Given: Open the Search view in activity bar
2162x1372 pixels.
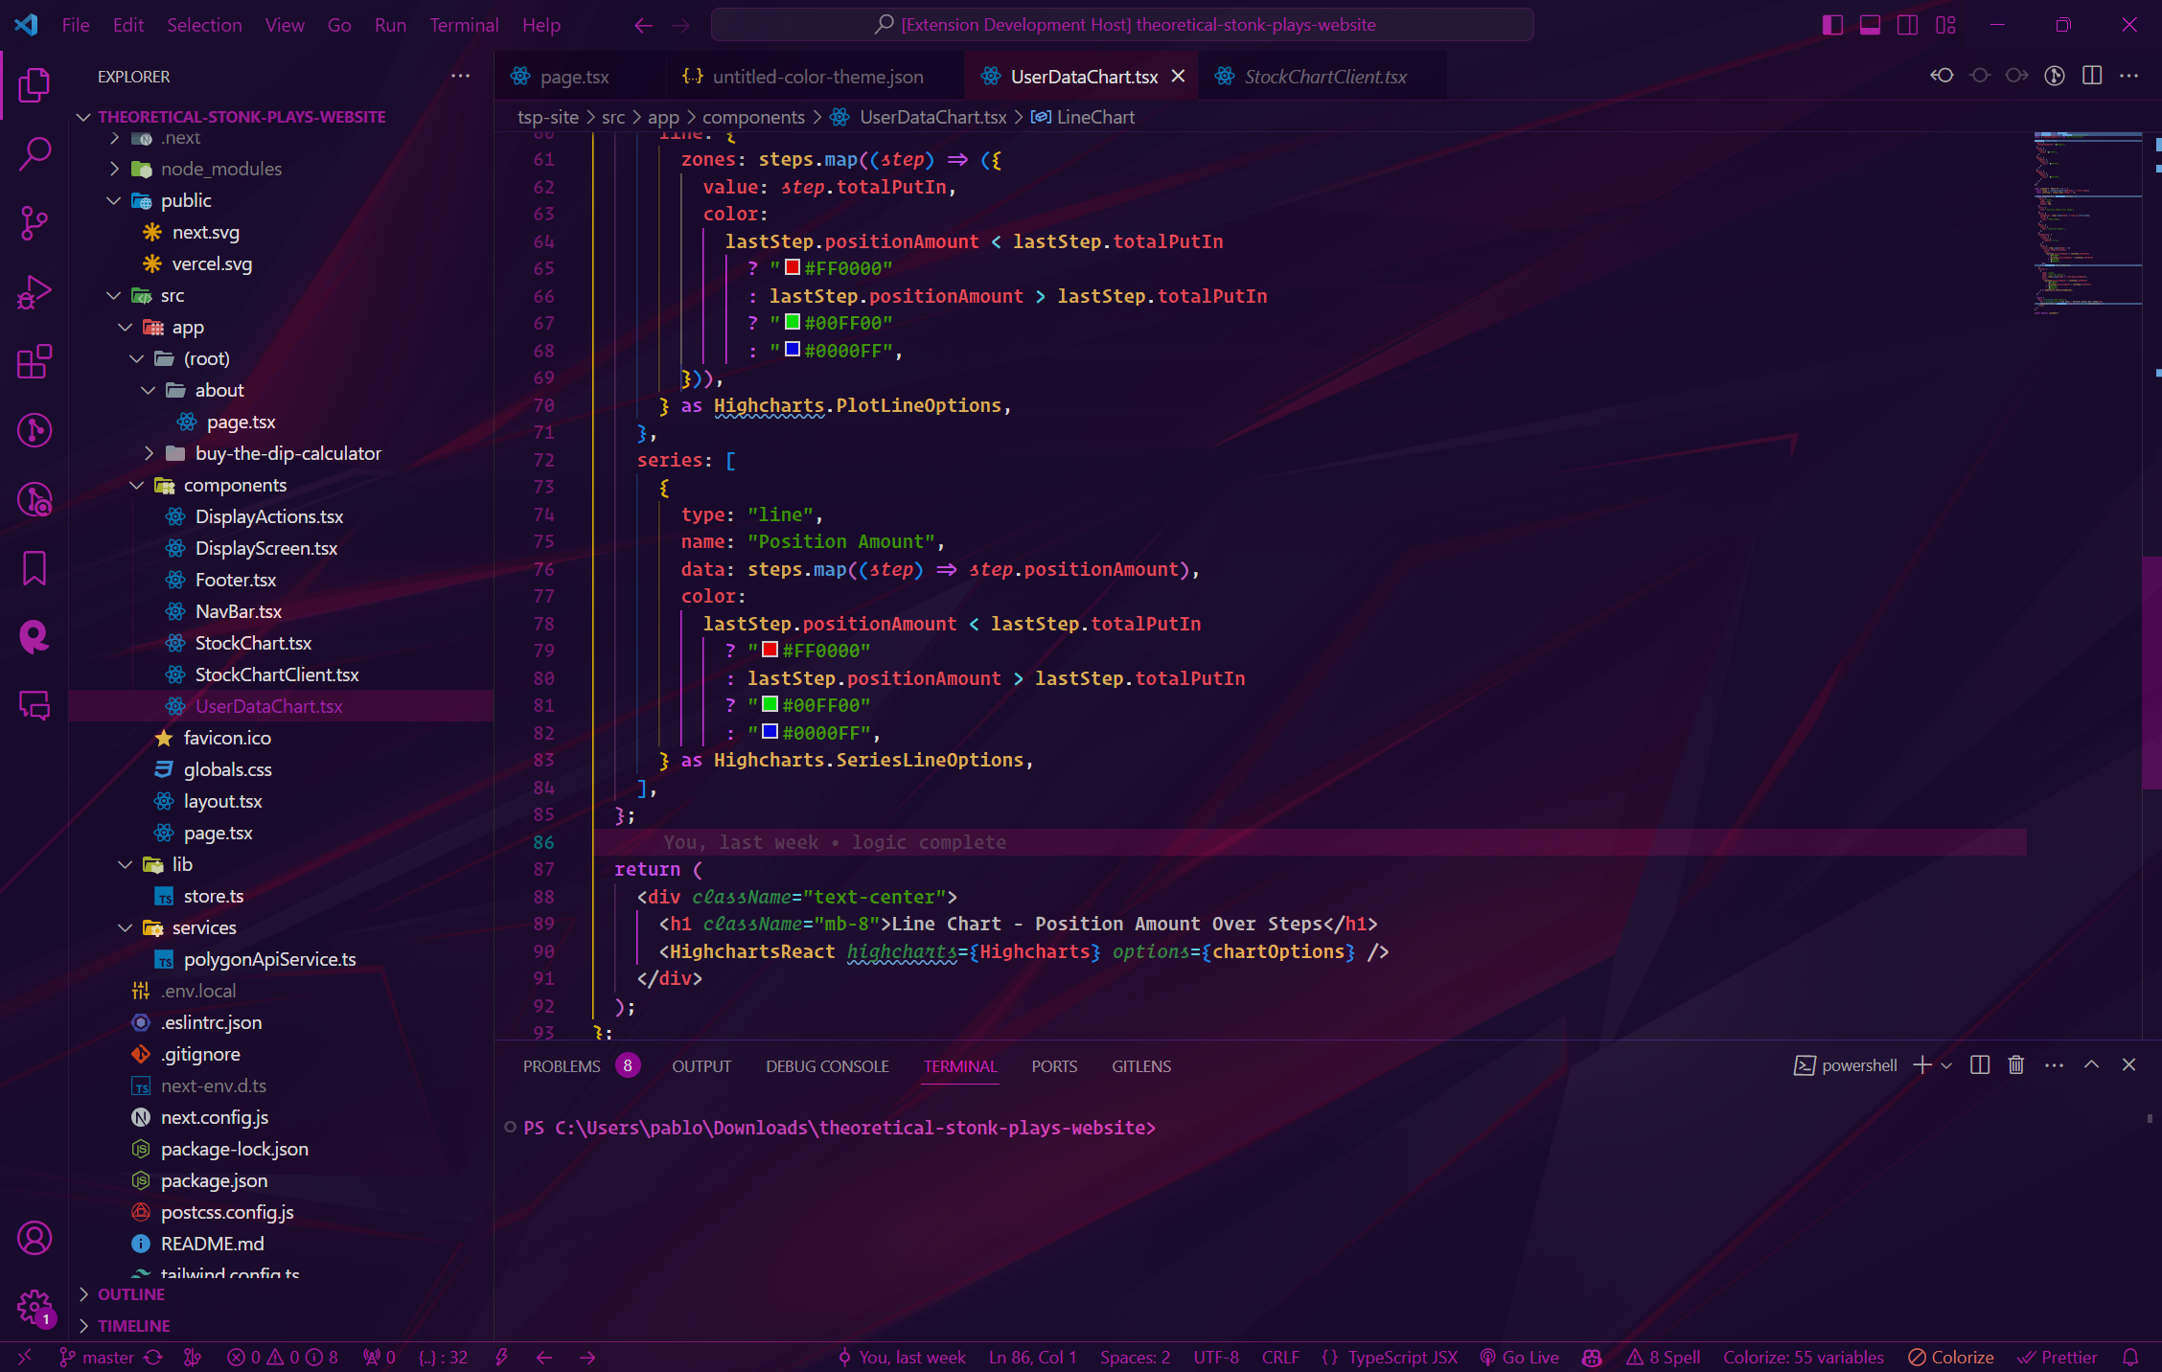Looking at the screenshot, I should point(34,153).
